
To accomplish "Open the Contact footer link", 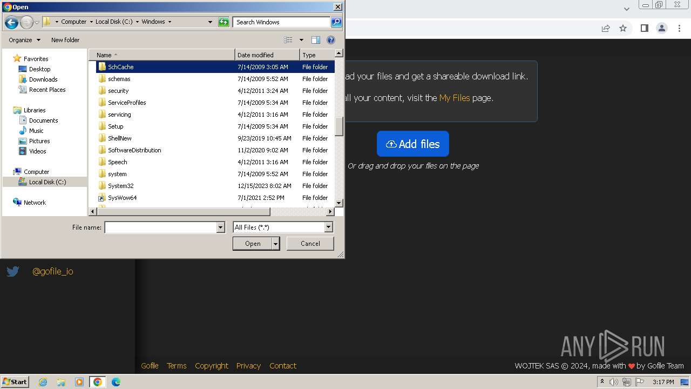I will [283, 366].
